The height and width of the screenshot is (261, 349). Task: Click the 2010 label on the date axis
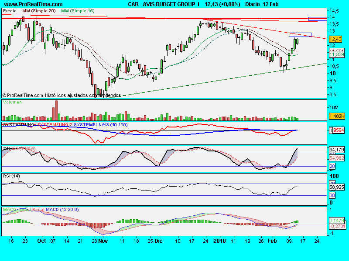(219, 241)
